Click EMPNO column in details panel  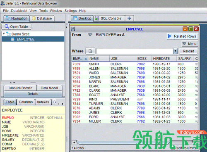[8, 118]
